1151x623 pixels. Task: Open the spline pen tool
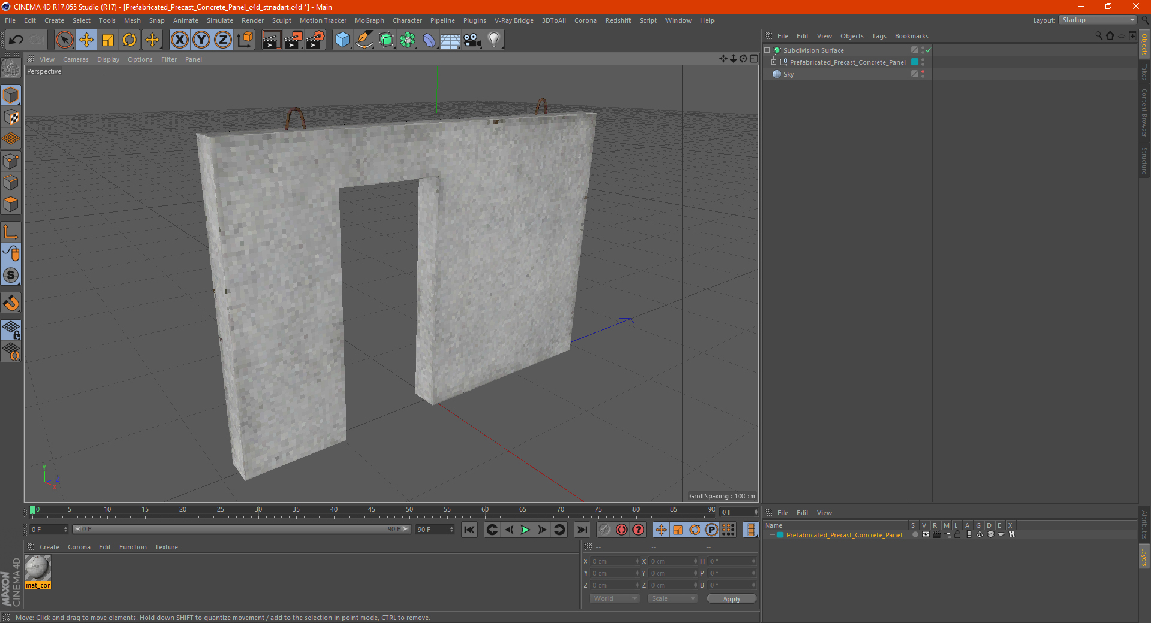[364, 40]
